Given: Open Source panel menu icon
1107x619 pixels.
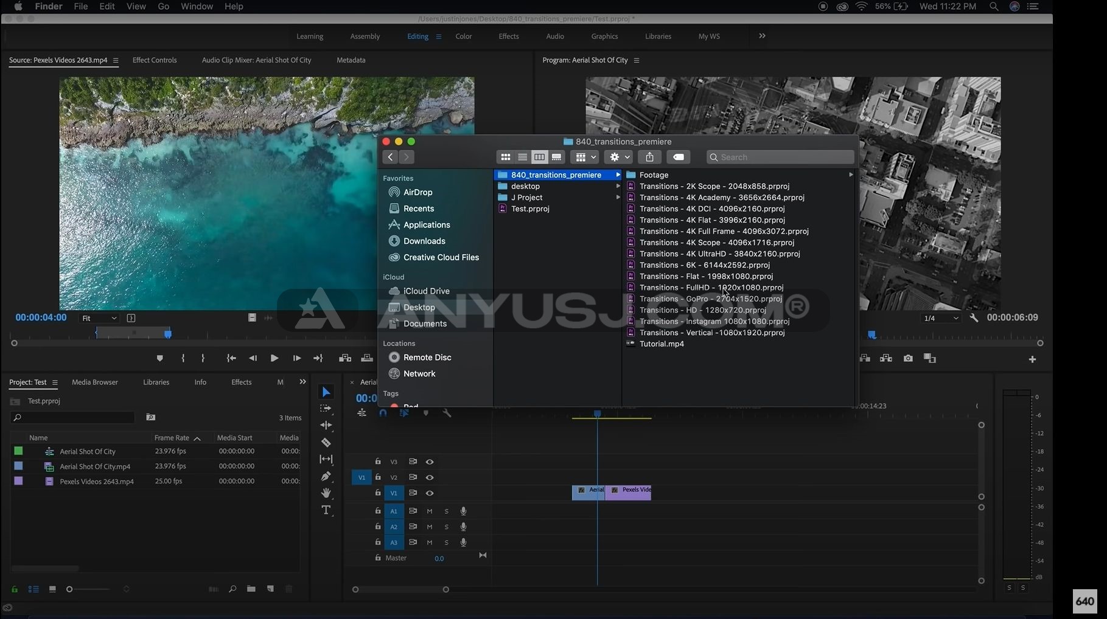Looking at the screenshot, I should 116,60.
